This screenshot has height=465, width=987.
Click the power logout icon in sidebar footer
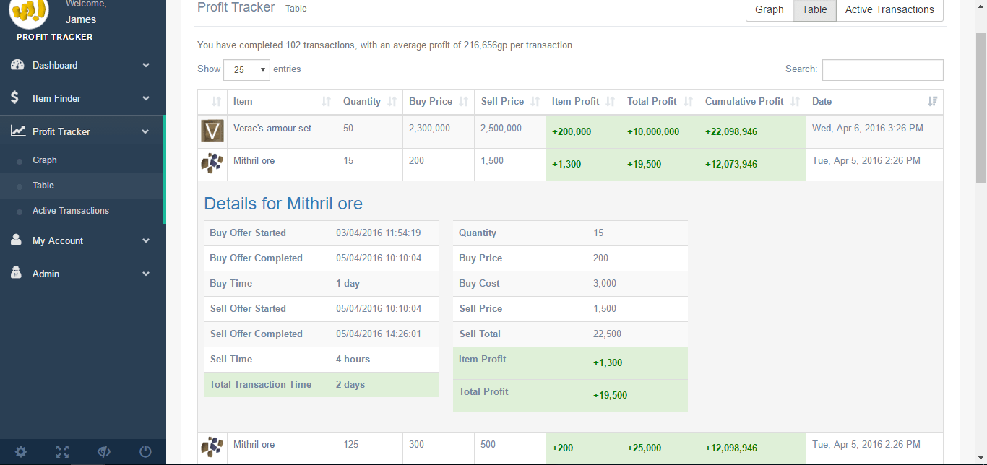(145, 452)
